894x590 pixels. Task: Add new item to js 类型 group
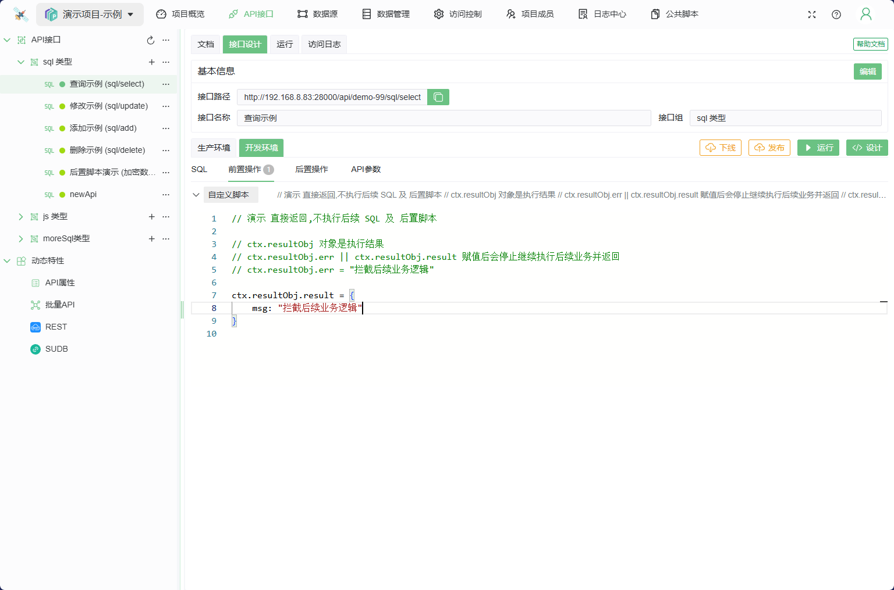pos(151,217)
